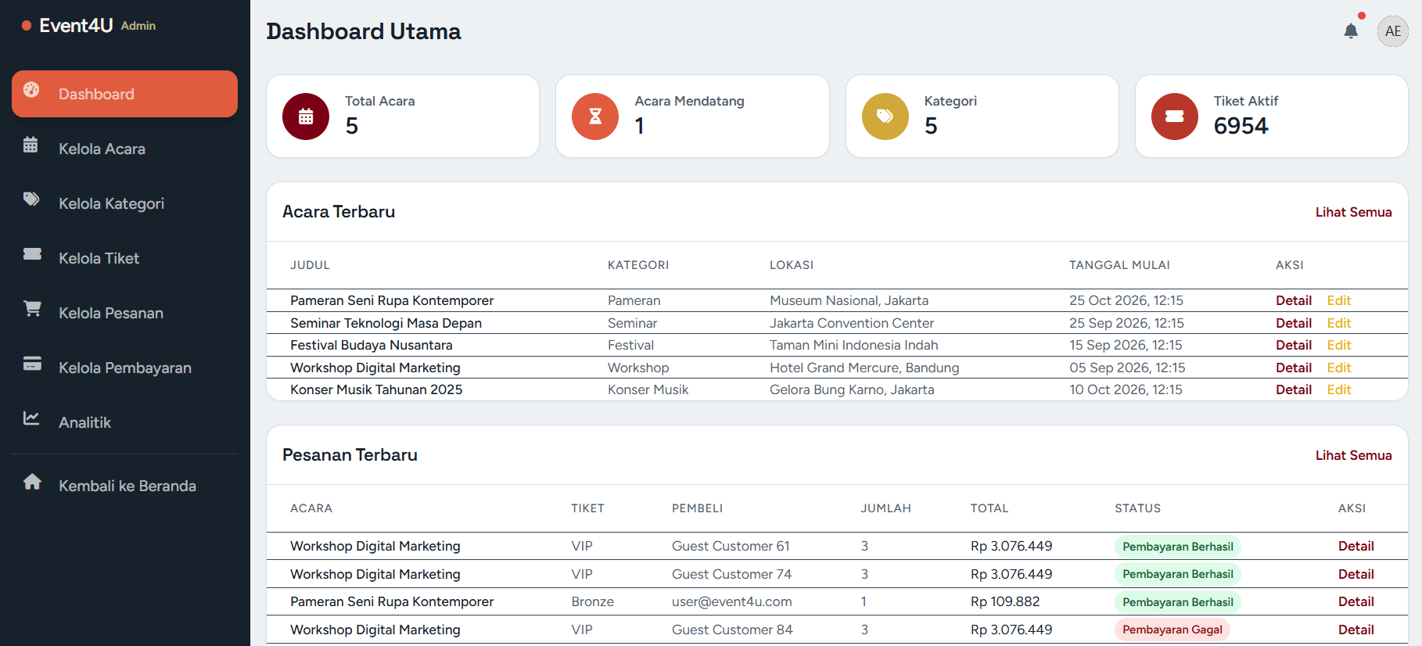Image resolution: width=1422 pixels, height=646 pixels.
Task: Select Kelola Pembayaran in sidebar
Action: [x=125, y=368]
